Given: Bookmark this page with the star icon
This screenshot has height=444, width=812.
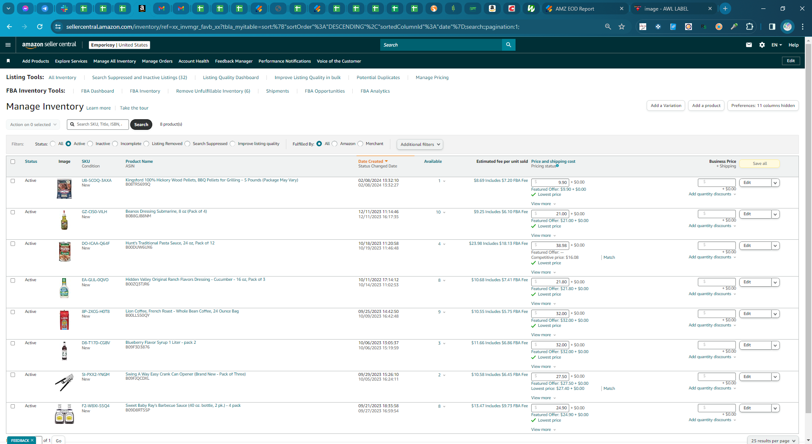Looking at the screenshot, I should [x=622, y=27].
